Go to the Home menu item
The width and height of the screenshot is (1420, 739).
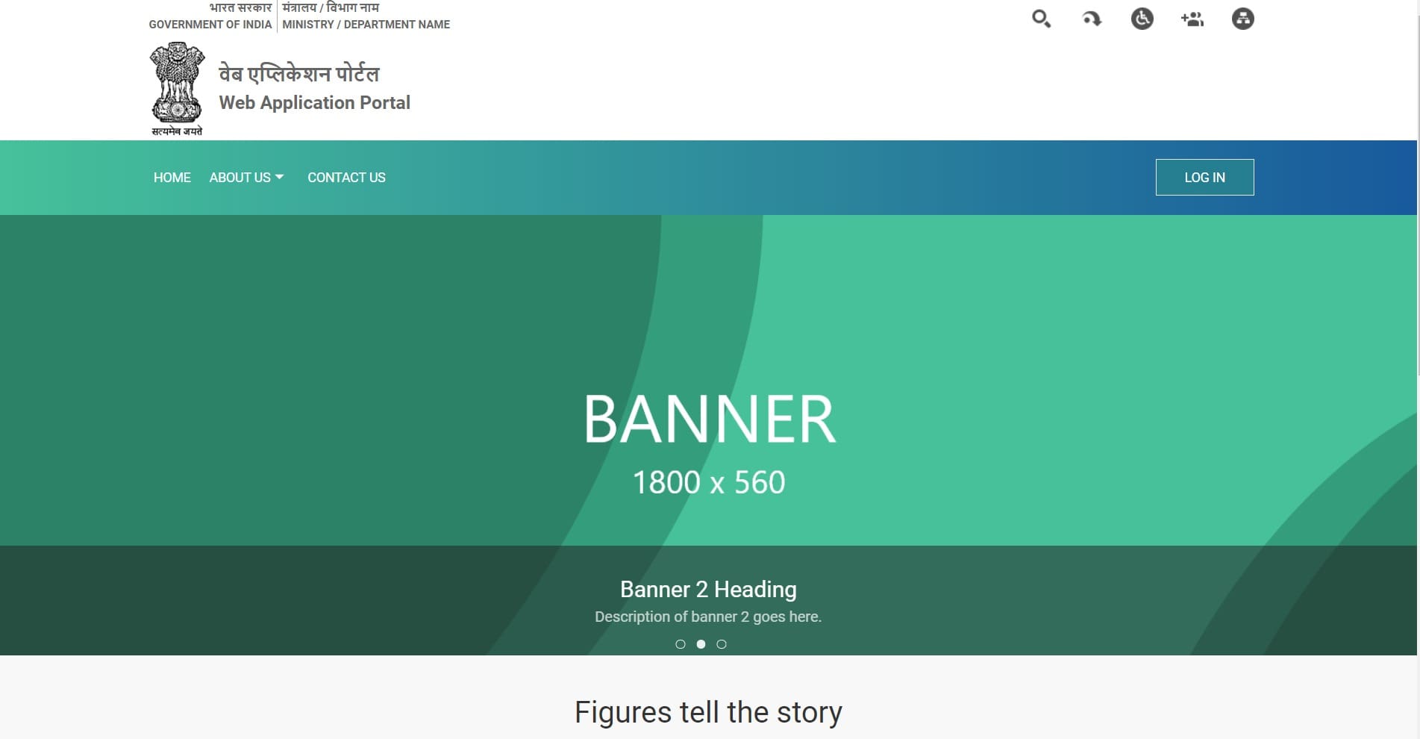[x=172, y=178]
